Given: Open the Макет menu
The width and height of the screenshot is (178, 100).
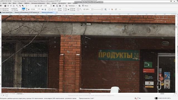Looking at the screenshot, I should (x=14, y=3).
